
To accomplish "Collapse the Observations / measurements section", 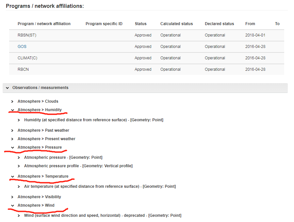I will pyautogui.click(x=7, y=88).
